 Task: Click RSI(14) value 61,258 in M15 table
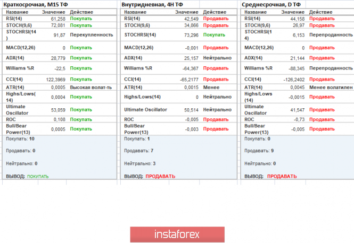tap(58, 19)
